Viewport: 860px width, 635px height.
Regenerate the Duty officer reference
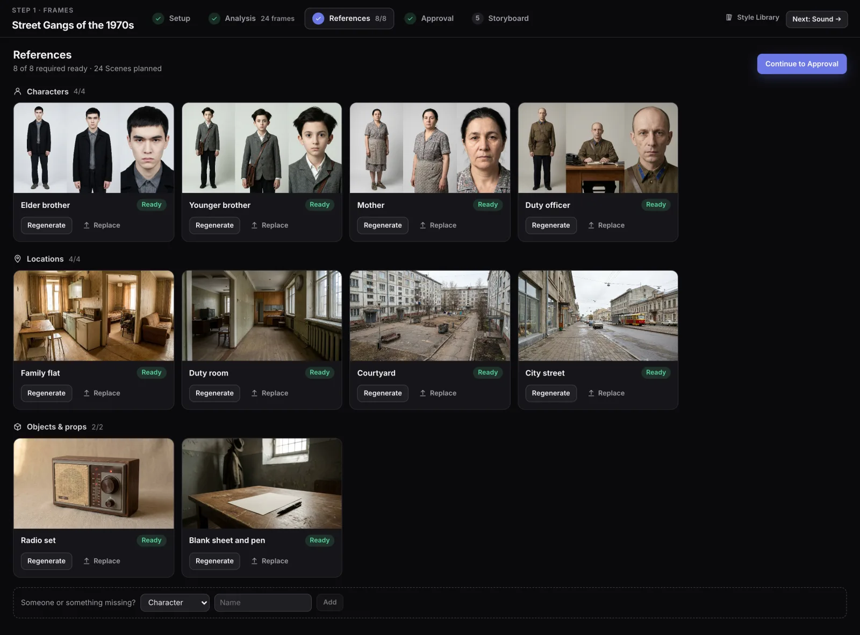coord(551,225)
